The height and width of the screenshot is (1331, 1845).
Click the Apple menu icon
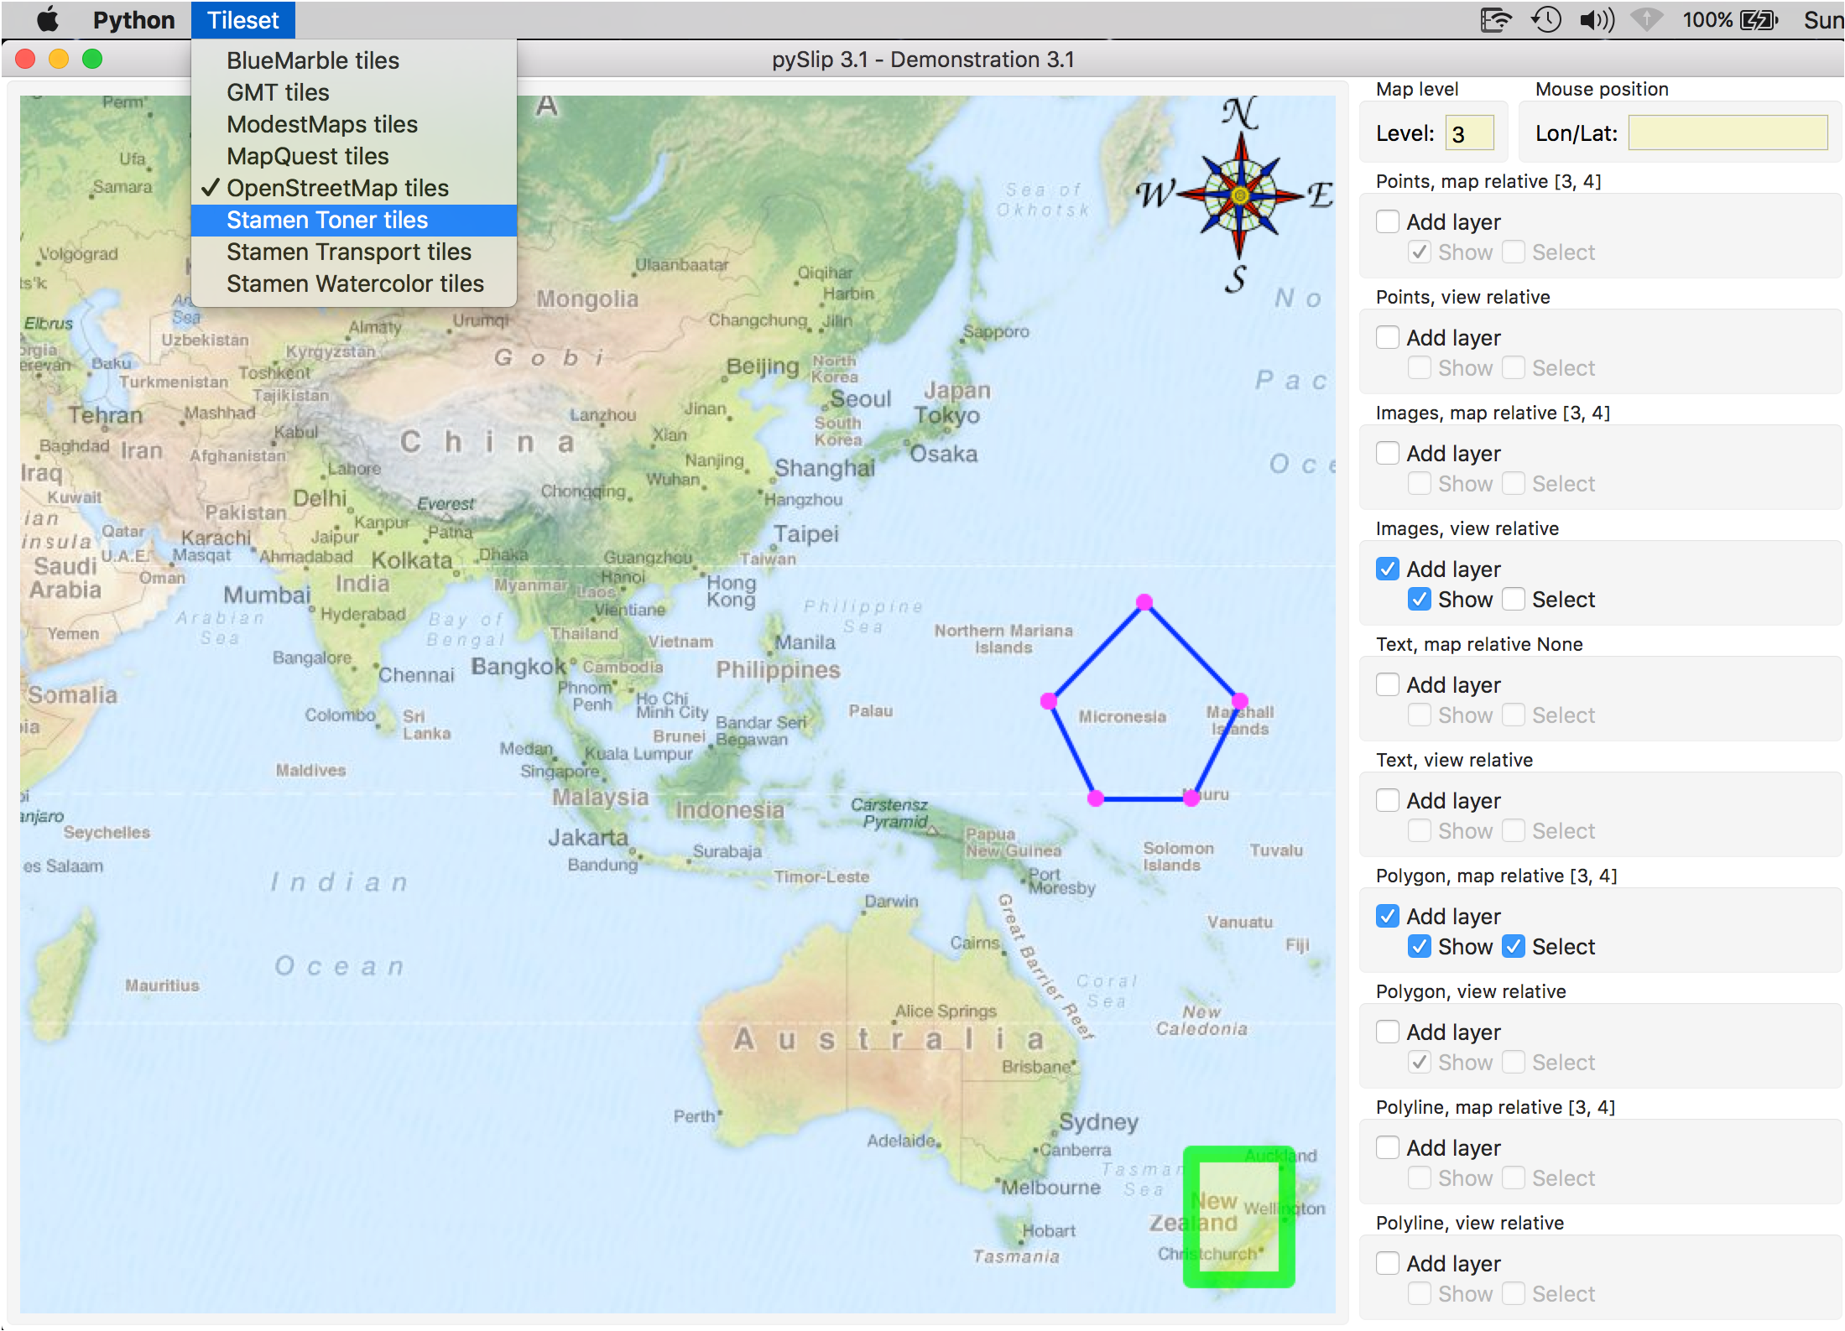48,19
